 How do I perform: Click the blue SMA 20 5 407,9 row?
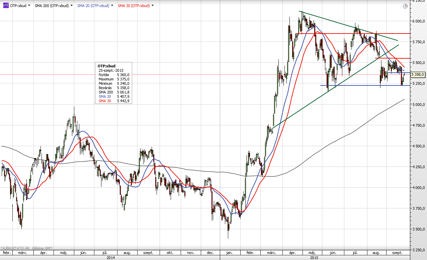coord(113,96)
